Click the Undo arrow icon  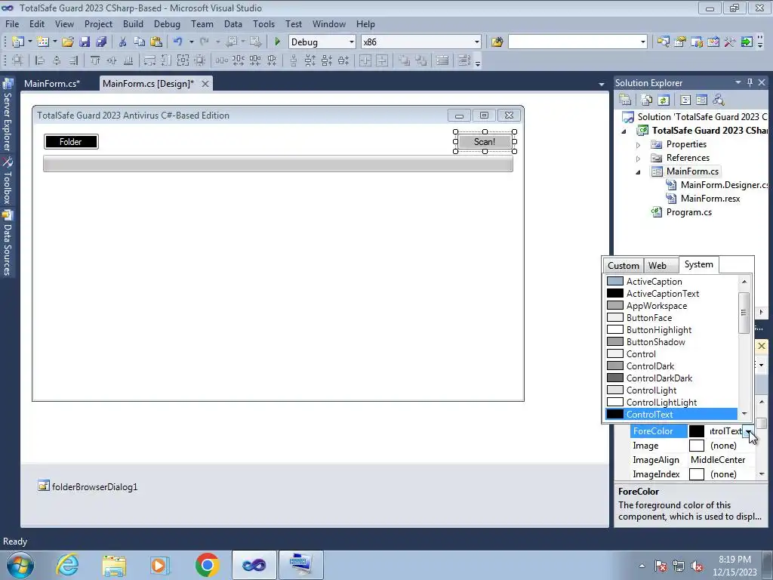[x=178, y=42]
